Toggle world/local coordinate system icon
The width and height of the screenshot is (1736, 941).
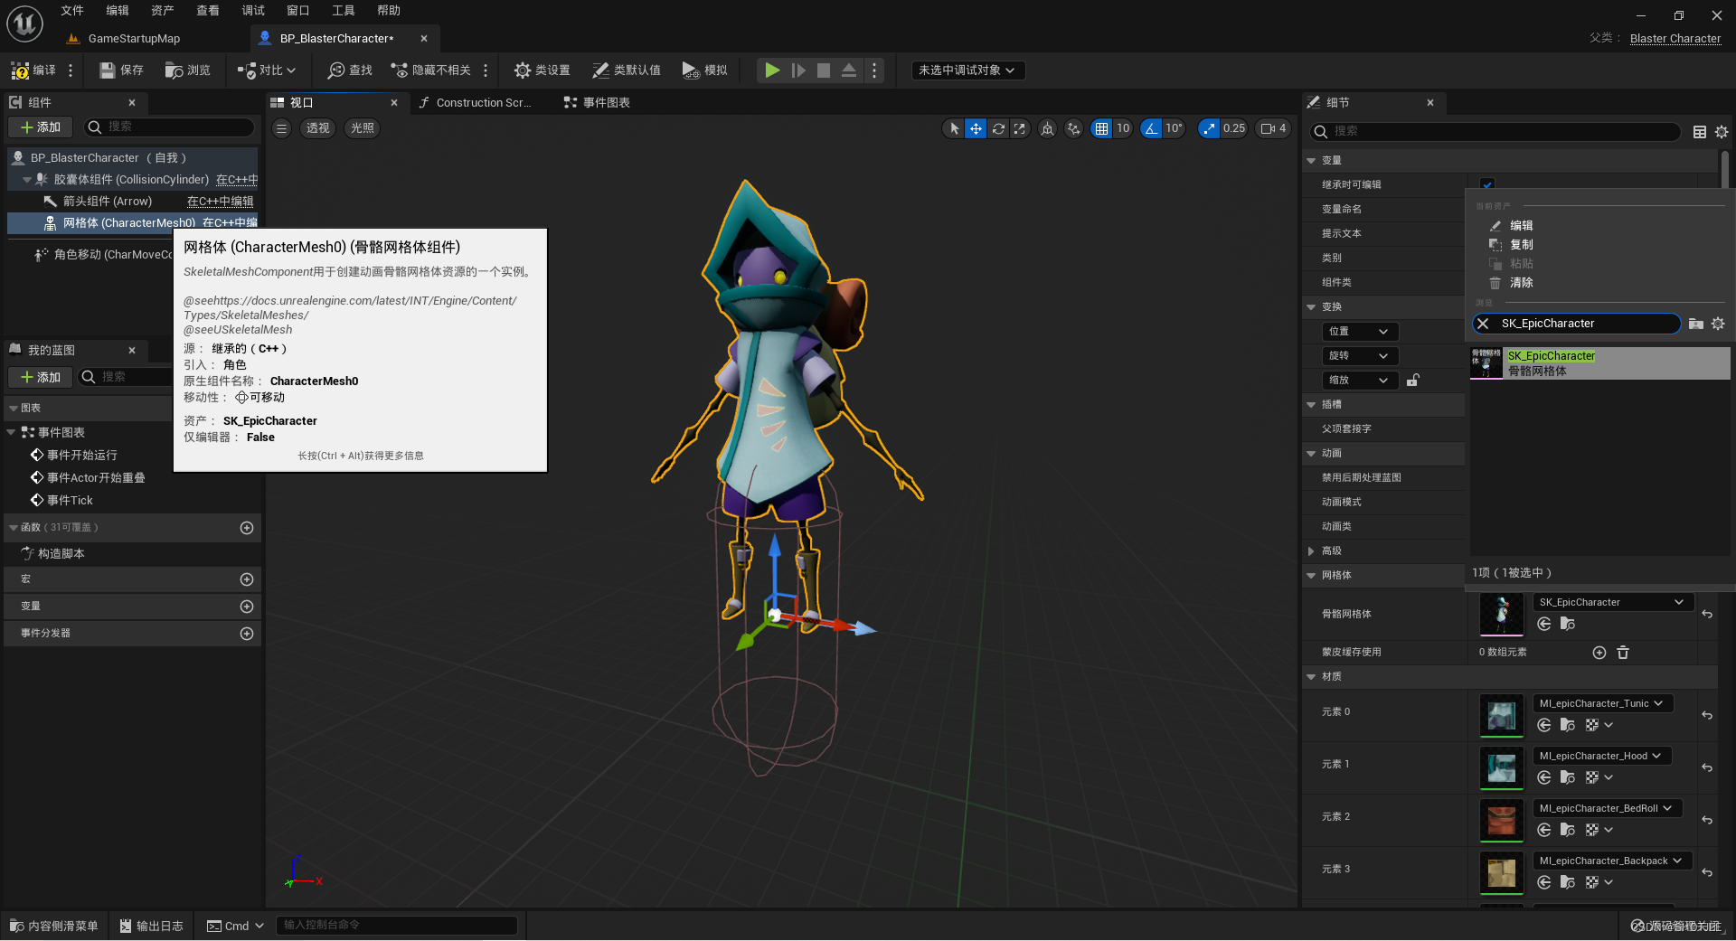click(1047, 129)
